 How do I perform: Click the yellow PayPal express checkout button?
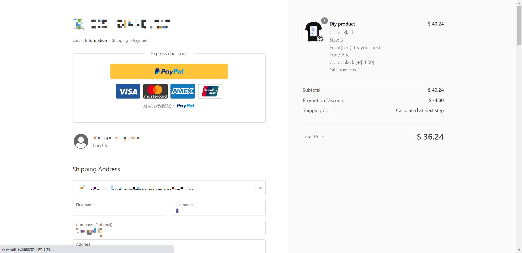tap(169, 71)
